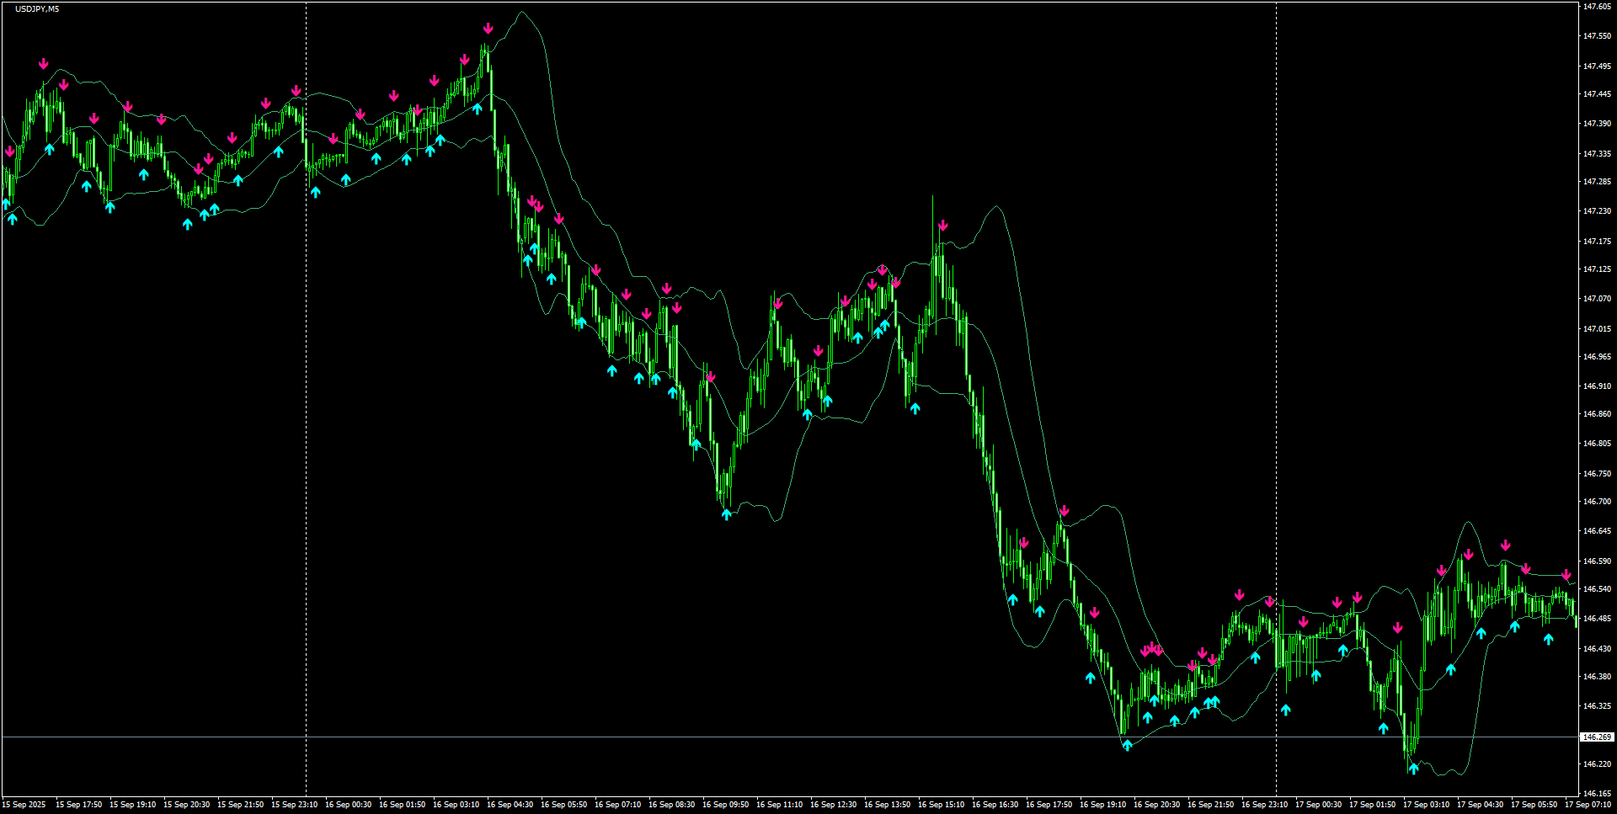The height and width of the screenshot is (814, 1617).
Task: Click the 146.910 price axis label
Action: pos(1597,386)
